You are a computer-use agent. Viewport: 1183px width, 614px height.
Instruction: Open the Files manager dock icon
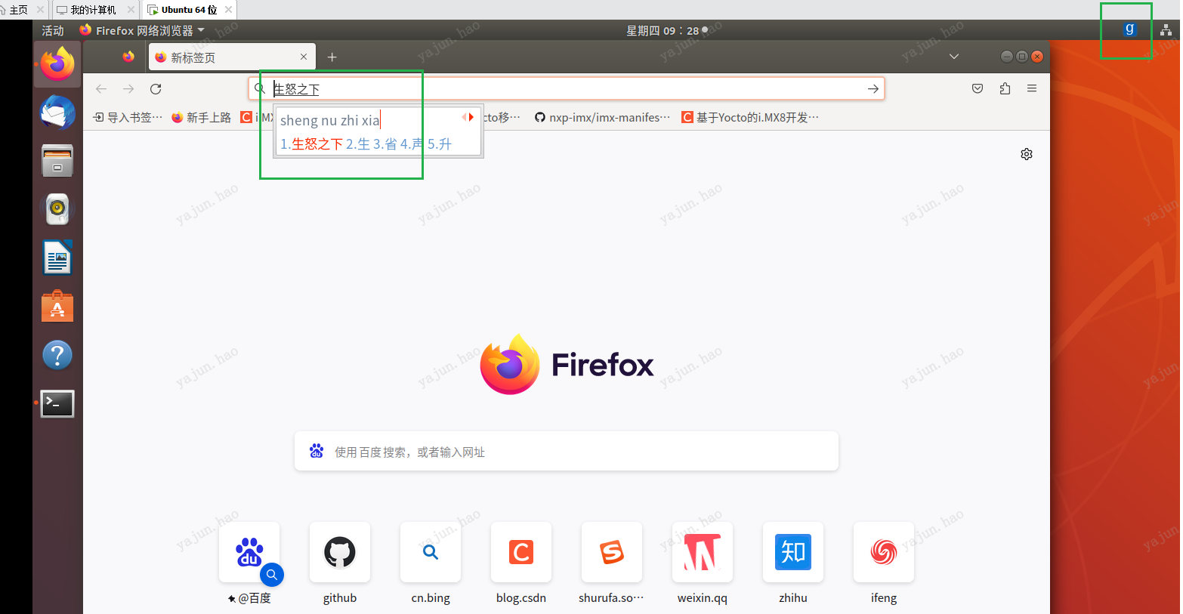tap(57, 161)
